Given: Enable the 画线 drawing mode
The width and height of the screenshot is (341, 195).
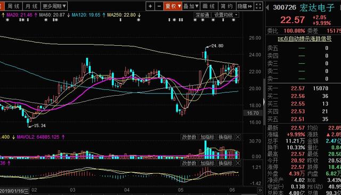Looking at the screenshot, I should 209,6.
